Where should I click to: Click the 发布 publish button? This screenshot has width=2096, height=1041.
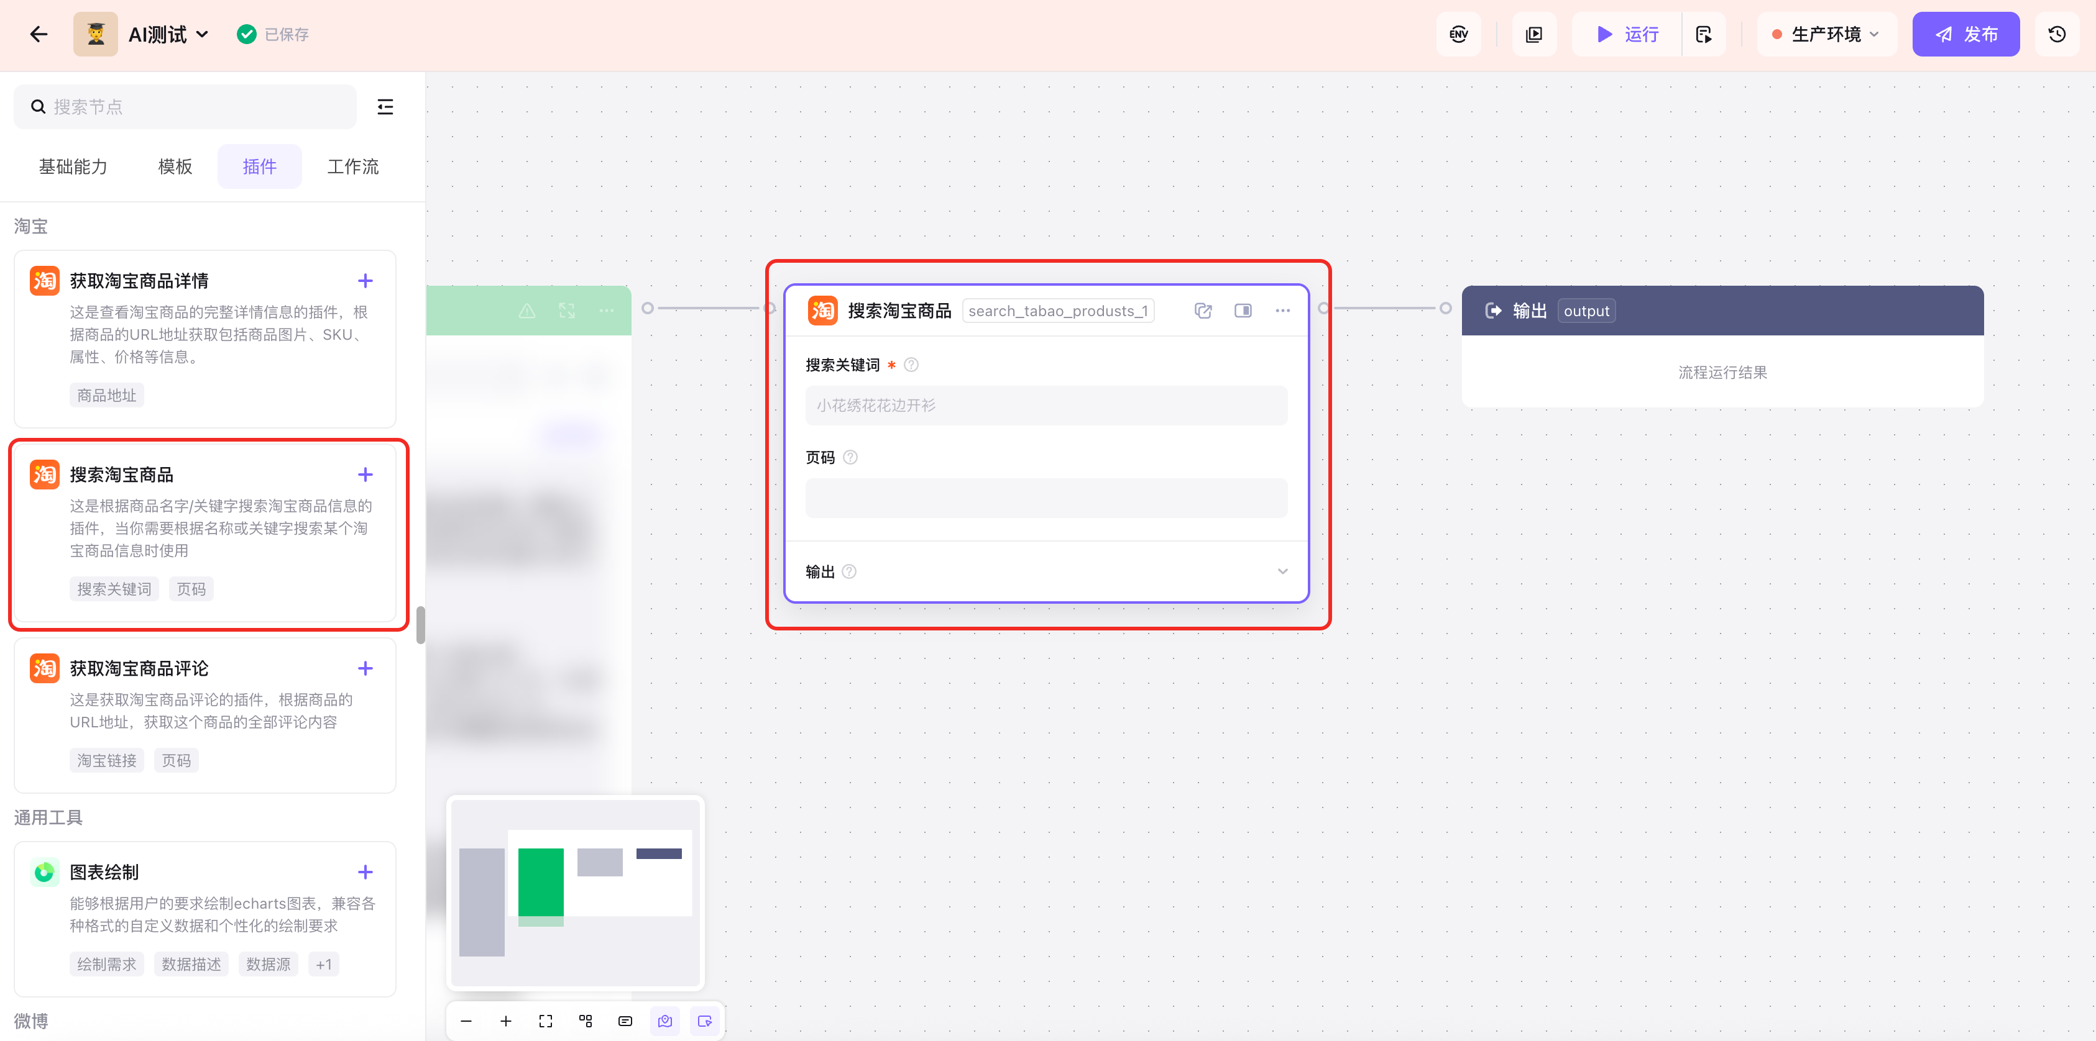[x=1965, y=34]
